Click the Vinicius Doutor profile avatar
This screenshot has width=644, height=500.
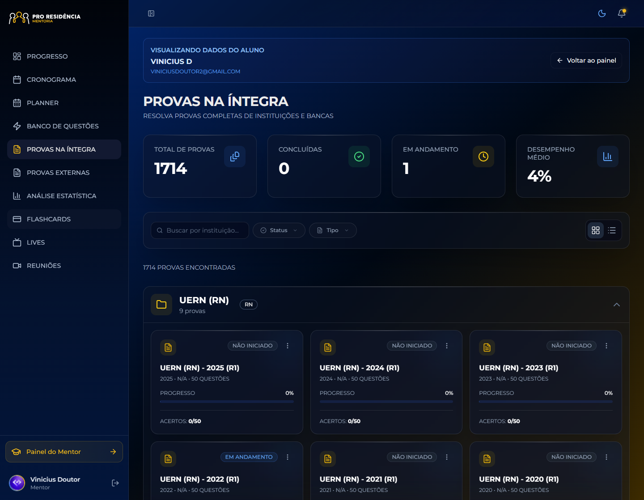tap(17, 483)
